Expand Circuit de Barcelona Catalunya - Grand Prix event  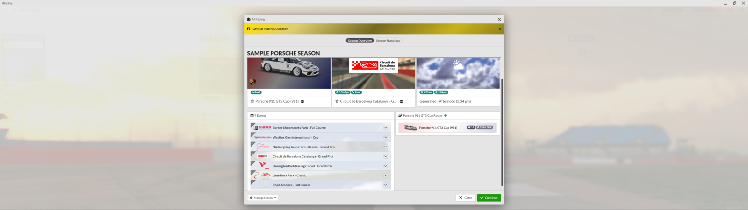(x=386, y=156)
